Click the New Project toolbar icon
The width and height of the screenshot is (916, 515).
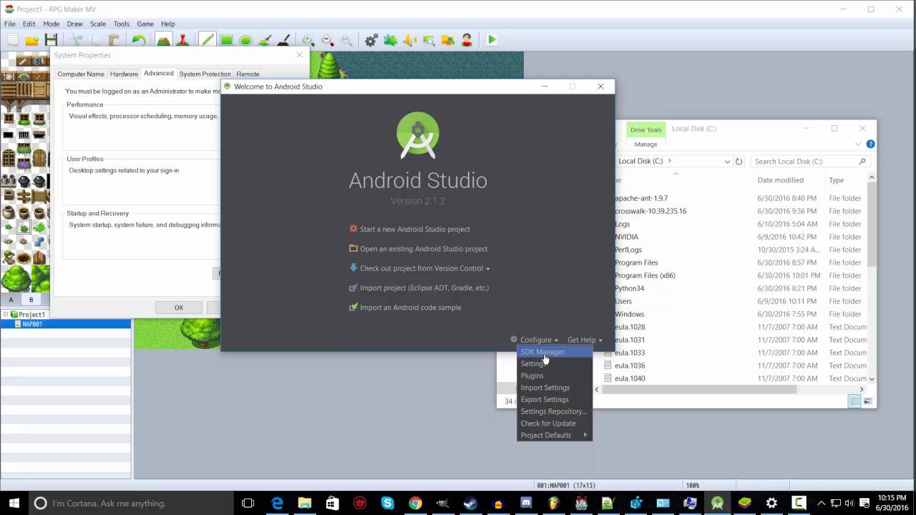coord(13,40)
